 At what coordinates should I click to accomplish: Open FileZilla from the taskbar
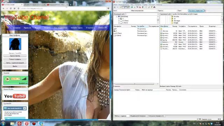(x=20, y=124)
